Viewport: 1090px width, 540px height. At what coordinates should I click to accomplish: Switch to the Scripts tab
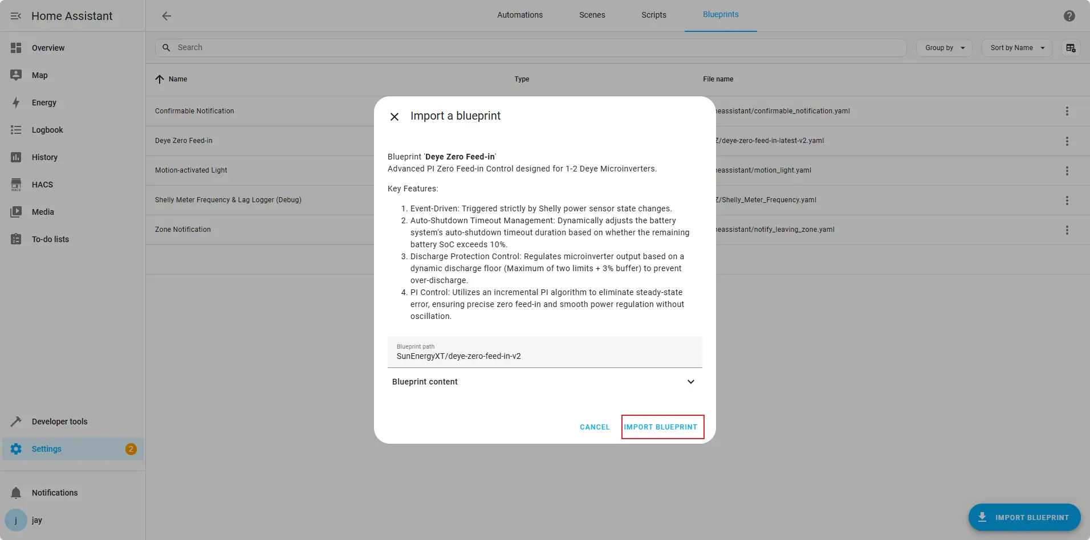click(x=653, y=15)
